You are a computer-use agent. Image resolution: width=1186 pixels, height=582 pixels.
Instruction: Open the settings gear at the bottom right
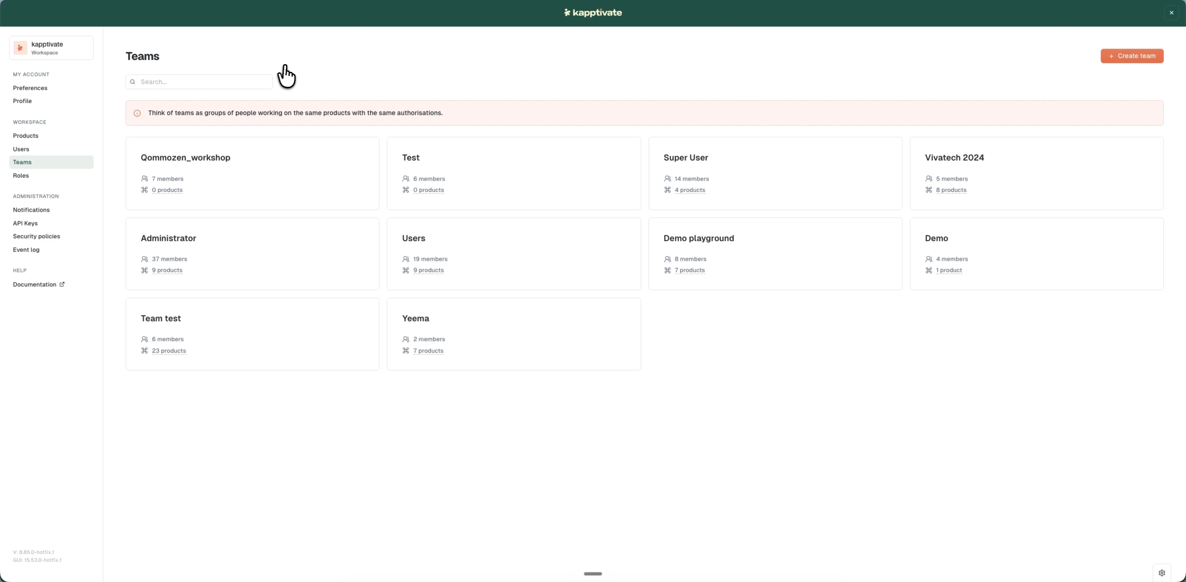tap(1162, 573)
